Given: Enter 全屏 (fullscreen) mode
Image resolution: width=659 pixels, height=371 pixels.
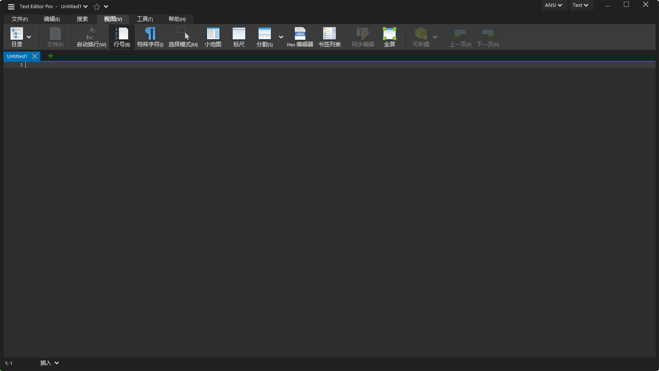Looking at the screenshot, I should click(389, 36).
